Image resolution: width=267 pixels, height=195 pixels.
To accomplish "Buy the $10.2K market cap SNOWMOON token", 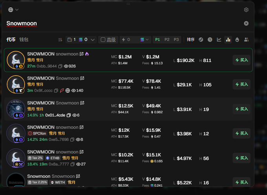I will tap(241, 158).
